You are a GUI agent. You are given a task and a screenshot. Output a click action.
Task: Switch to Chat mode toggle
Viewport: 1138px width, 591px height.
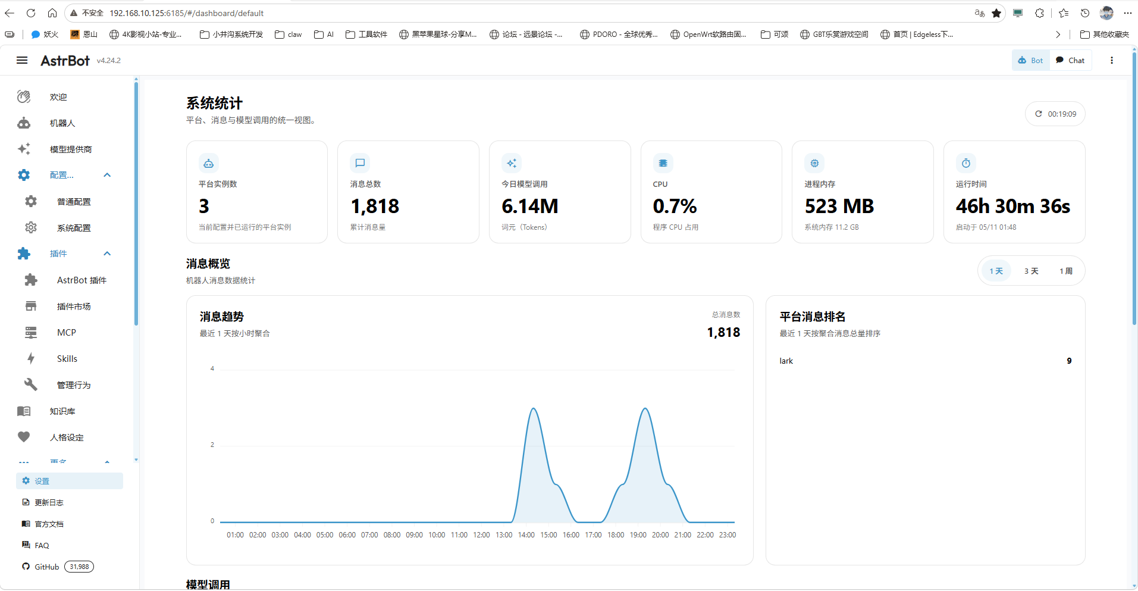tap(1070, 60)
